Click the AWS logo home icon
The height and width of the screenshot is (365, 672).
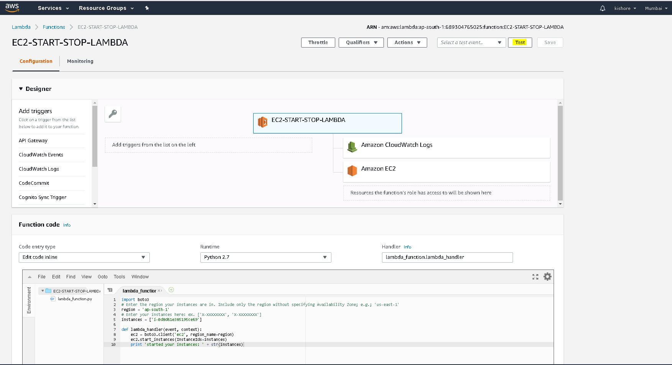pos(12,8)
